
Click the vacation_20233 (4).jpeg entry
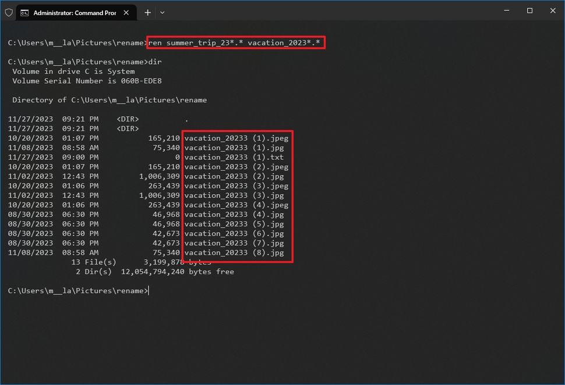(235, 205)
